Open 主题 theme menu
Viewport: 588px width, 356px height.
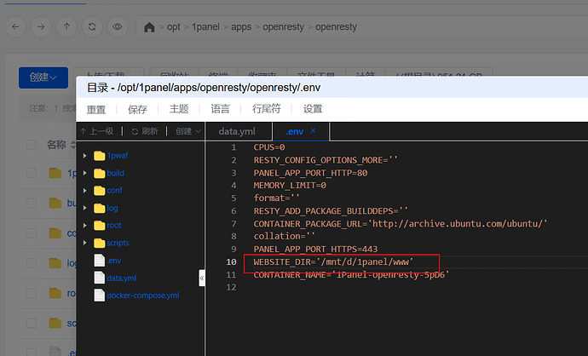(x=179, y=109)
